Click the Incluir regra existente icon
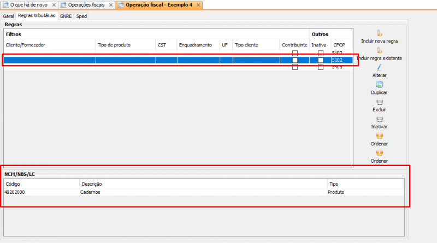437x243 pixels. (x=379, y=50)
